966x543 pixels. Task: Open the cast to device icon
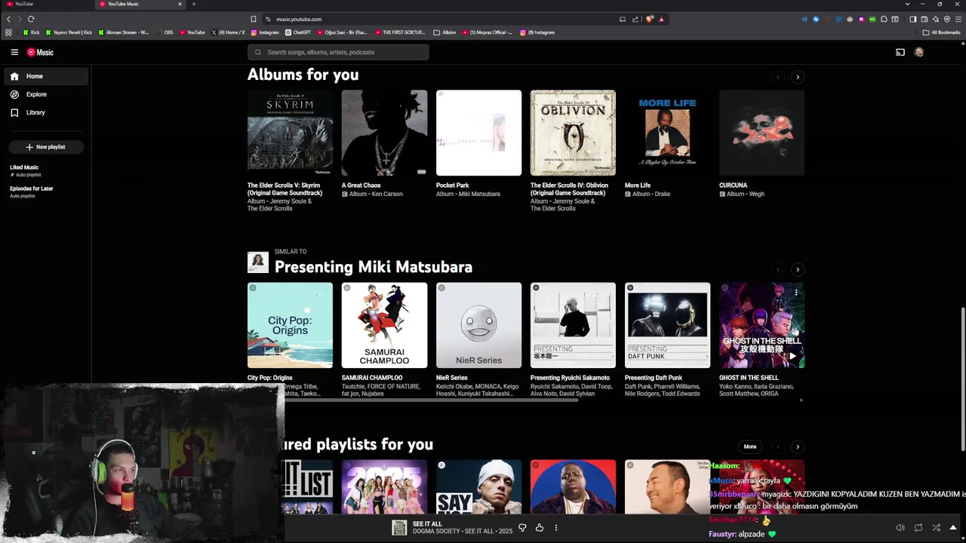[x=900, y=52]
